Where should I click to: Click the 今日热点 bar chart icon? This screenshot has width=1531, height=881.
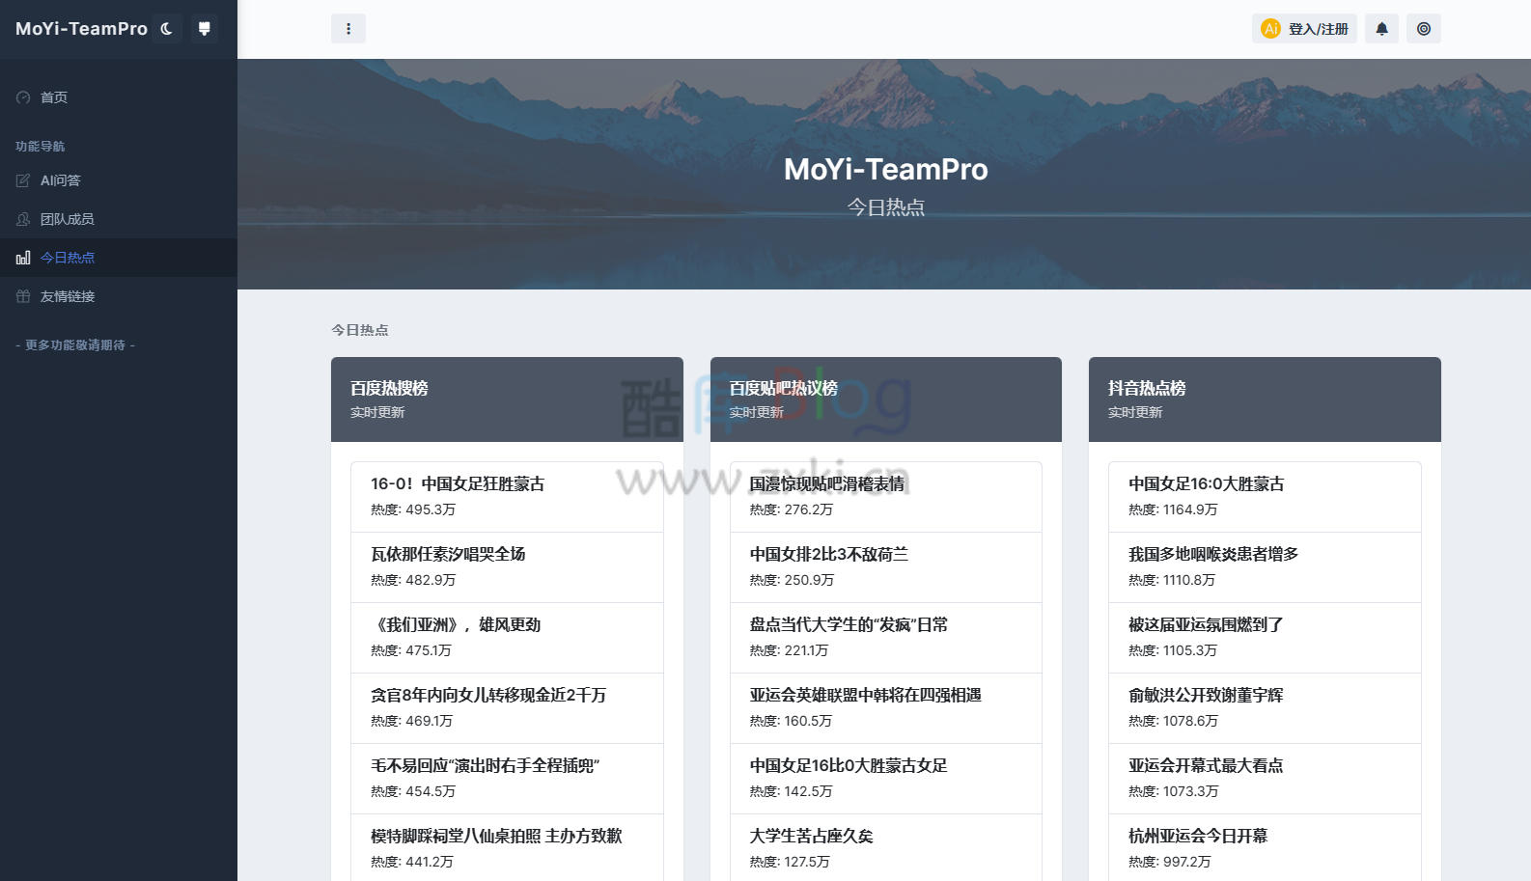click(x=23, y=258)
